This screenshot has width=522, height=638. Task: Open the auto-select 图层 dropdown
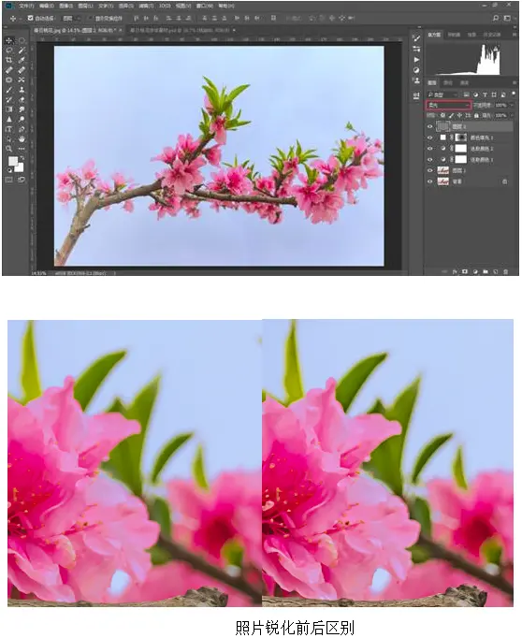[71, 19]
